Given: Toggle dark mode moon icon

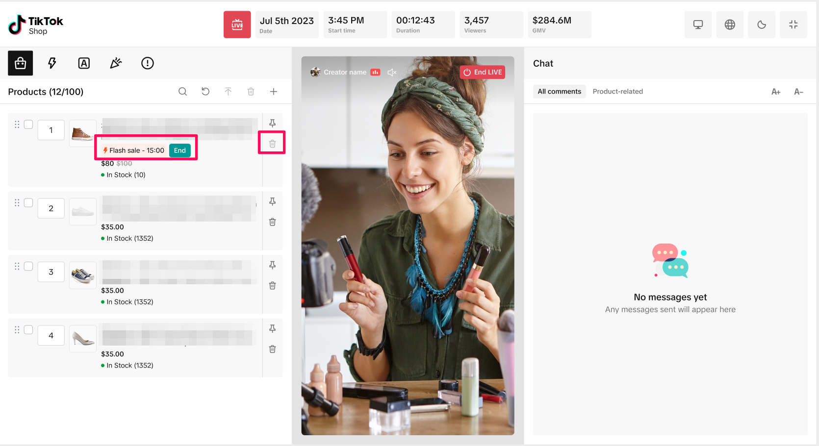Looking at the screenshot, I should (762, 25).
